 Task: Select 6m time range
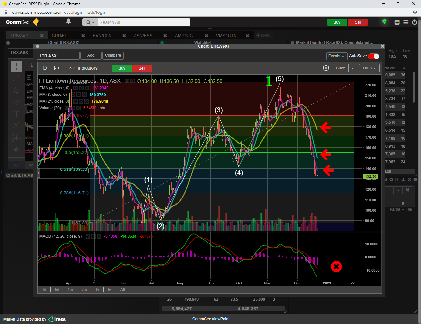point(84,290)
